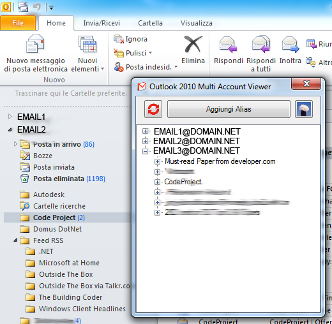Expand the Must-read Paper from developer.com node
The width and height of the screenshot is (332, 324).
click(157, 161)
